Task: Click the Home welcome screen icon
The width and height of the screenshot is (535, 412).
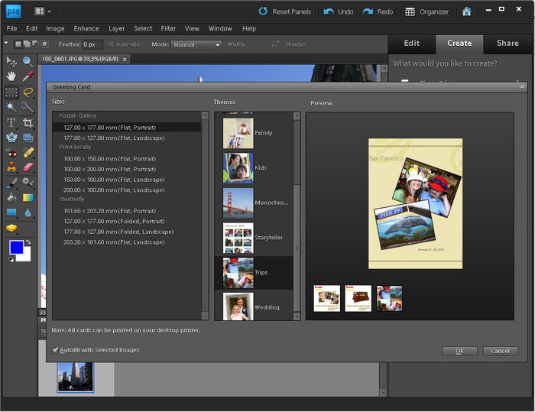Action: (x=467, y=11)
